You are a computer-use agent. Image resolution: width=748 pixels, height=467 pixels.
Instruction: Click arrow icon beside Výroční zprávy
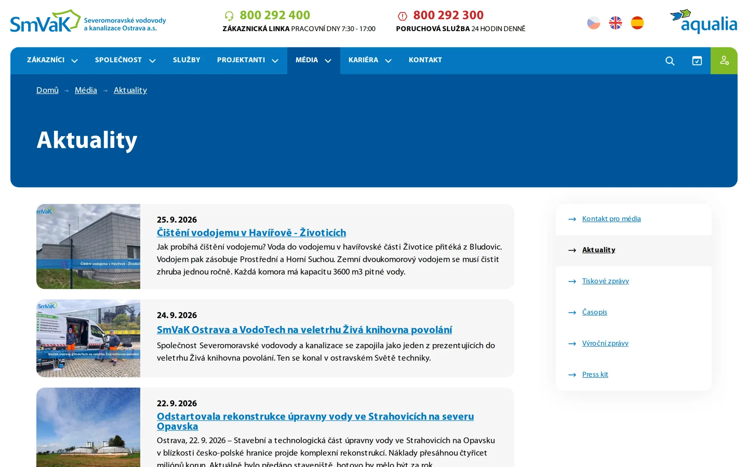point(572,344)
